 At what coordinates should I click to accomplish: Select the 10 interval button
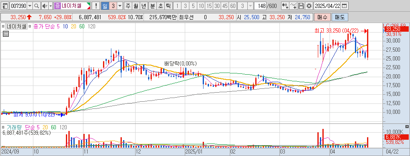pyautogui.click(x=201, y=6)
